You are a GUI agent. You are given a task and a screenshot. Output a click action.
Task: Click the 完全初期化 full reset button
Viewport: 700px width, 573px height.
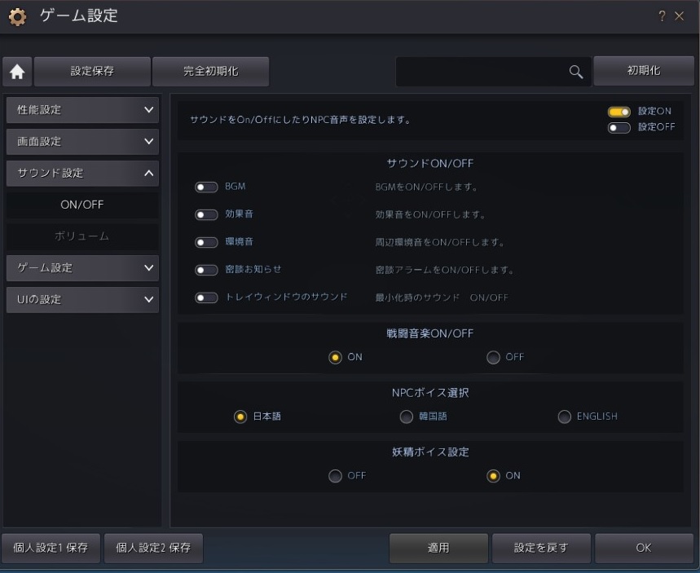point(211,72)
